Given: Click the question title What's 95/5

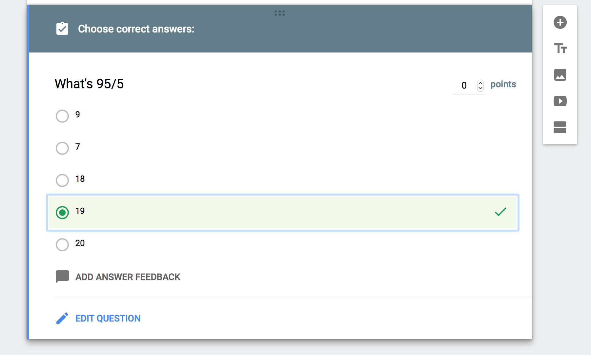Looking at the screenshot, I should (x=89, y=84).
